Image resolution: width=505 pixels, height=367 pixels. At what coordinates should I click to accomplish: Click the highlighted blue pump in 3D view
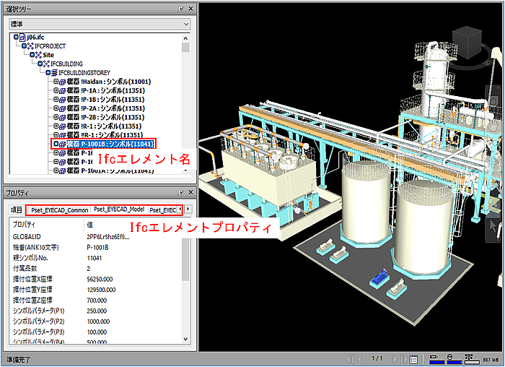pos(380,278)
